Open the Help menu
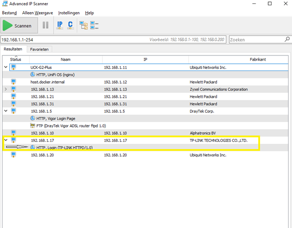The width and height of the screenshot is (292, 228). coord(89,13)
